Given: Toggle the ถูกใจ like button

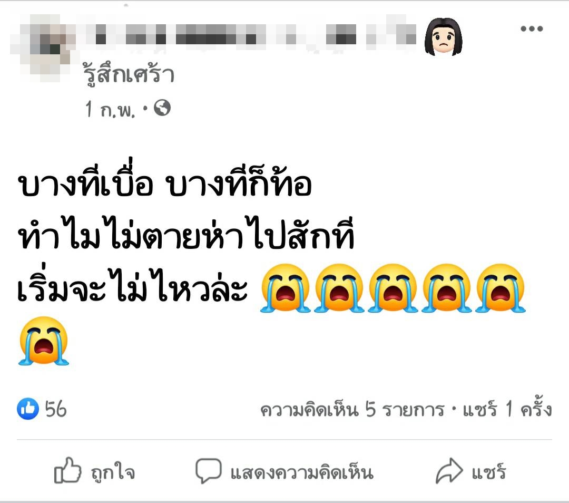Looking at the screenshot, I should (x=95, y=471).
